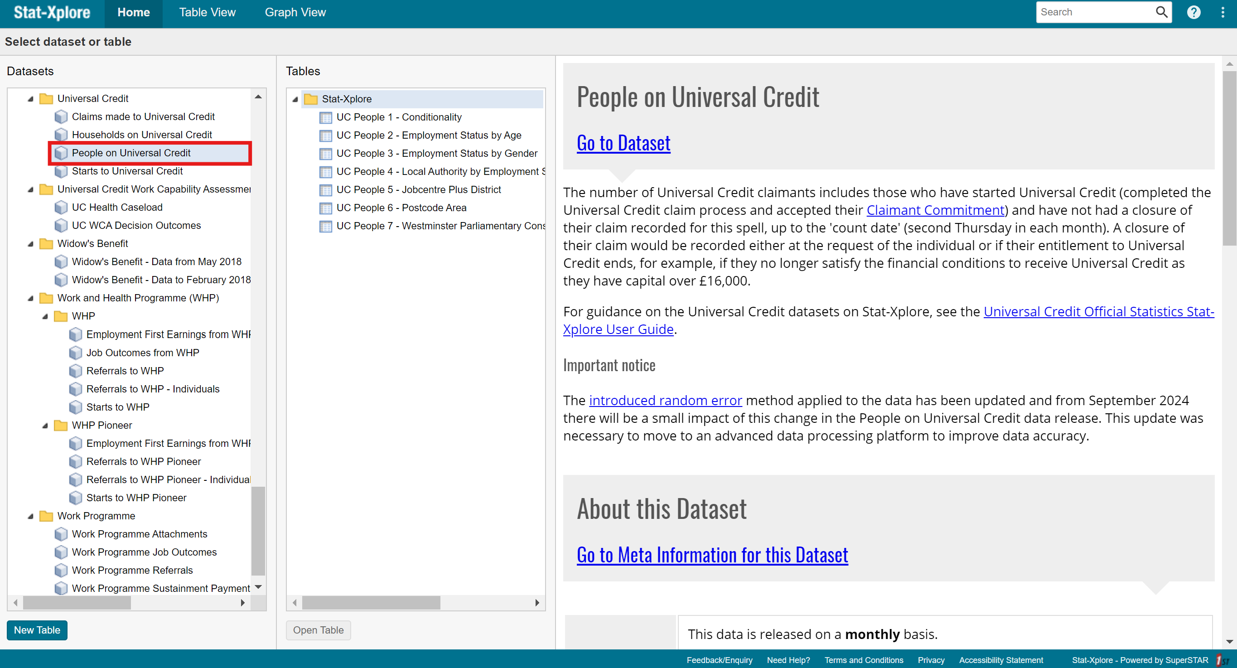Click cube icon beside Starts to WHP

pyautogui.click(x=75, y=407)
